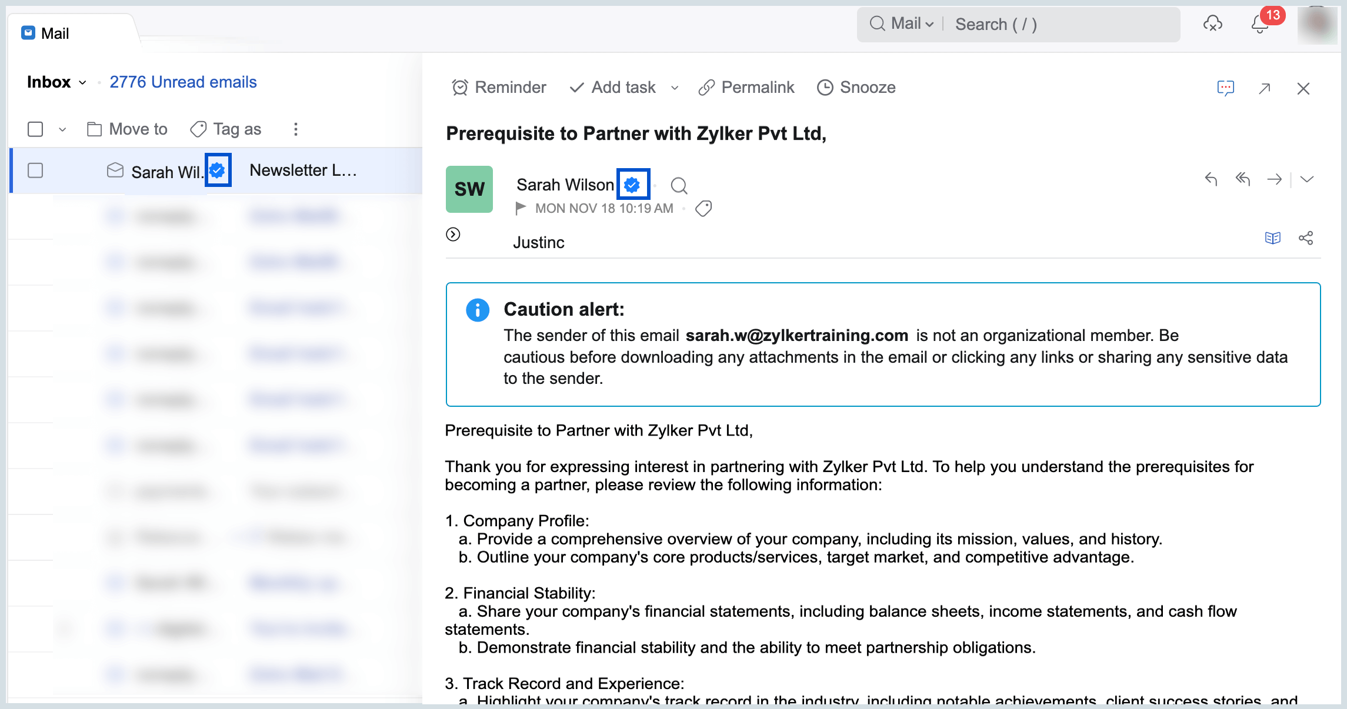
Task: Expand the Inbox folder dropdown
Action: pyautogui.click(x=83, y=82)
